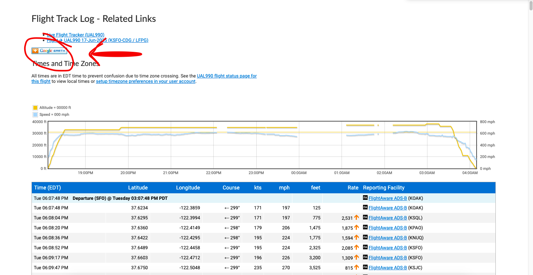Click the FA icon in the 06:08:52 PM row
Screen dimensions: 533x275
[365, 247]
